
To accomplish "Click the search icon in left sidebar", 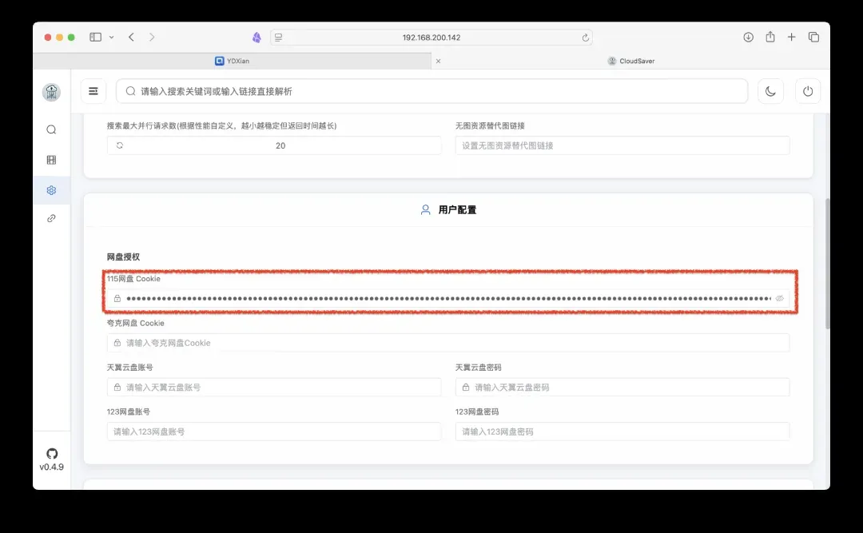I will click(51, 129).
